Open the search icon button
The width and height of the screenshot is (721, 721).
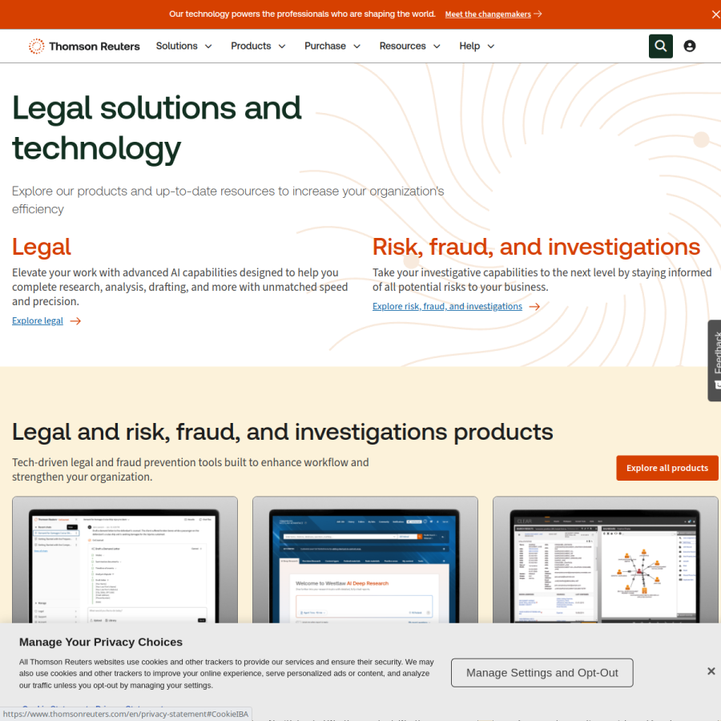point(660,46)
